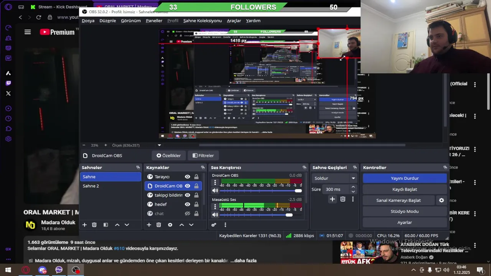
Task: Open scene filters icon in the Sahneler toolbar
Action: [105, 225]
